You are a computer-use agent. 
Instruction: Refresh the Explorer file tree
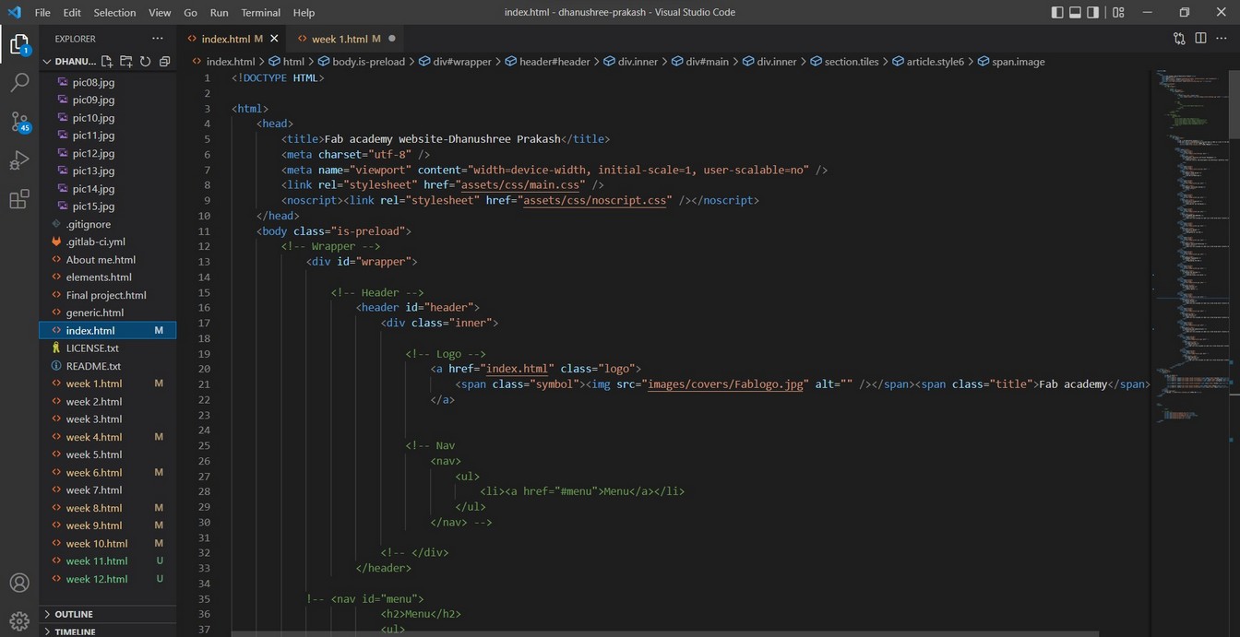145,62
